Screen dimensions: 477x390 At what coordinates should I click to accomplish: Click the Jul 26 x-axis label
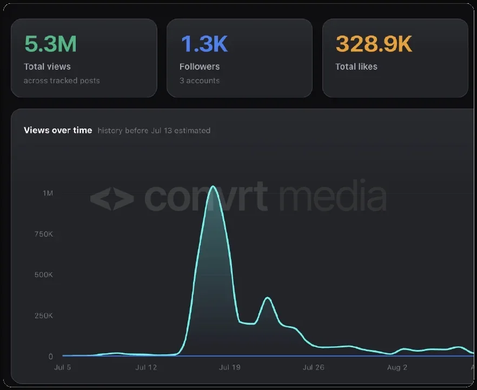point(313,367)
